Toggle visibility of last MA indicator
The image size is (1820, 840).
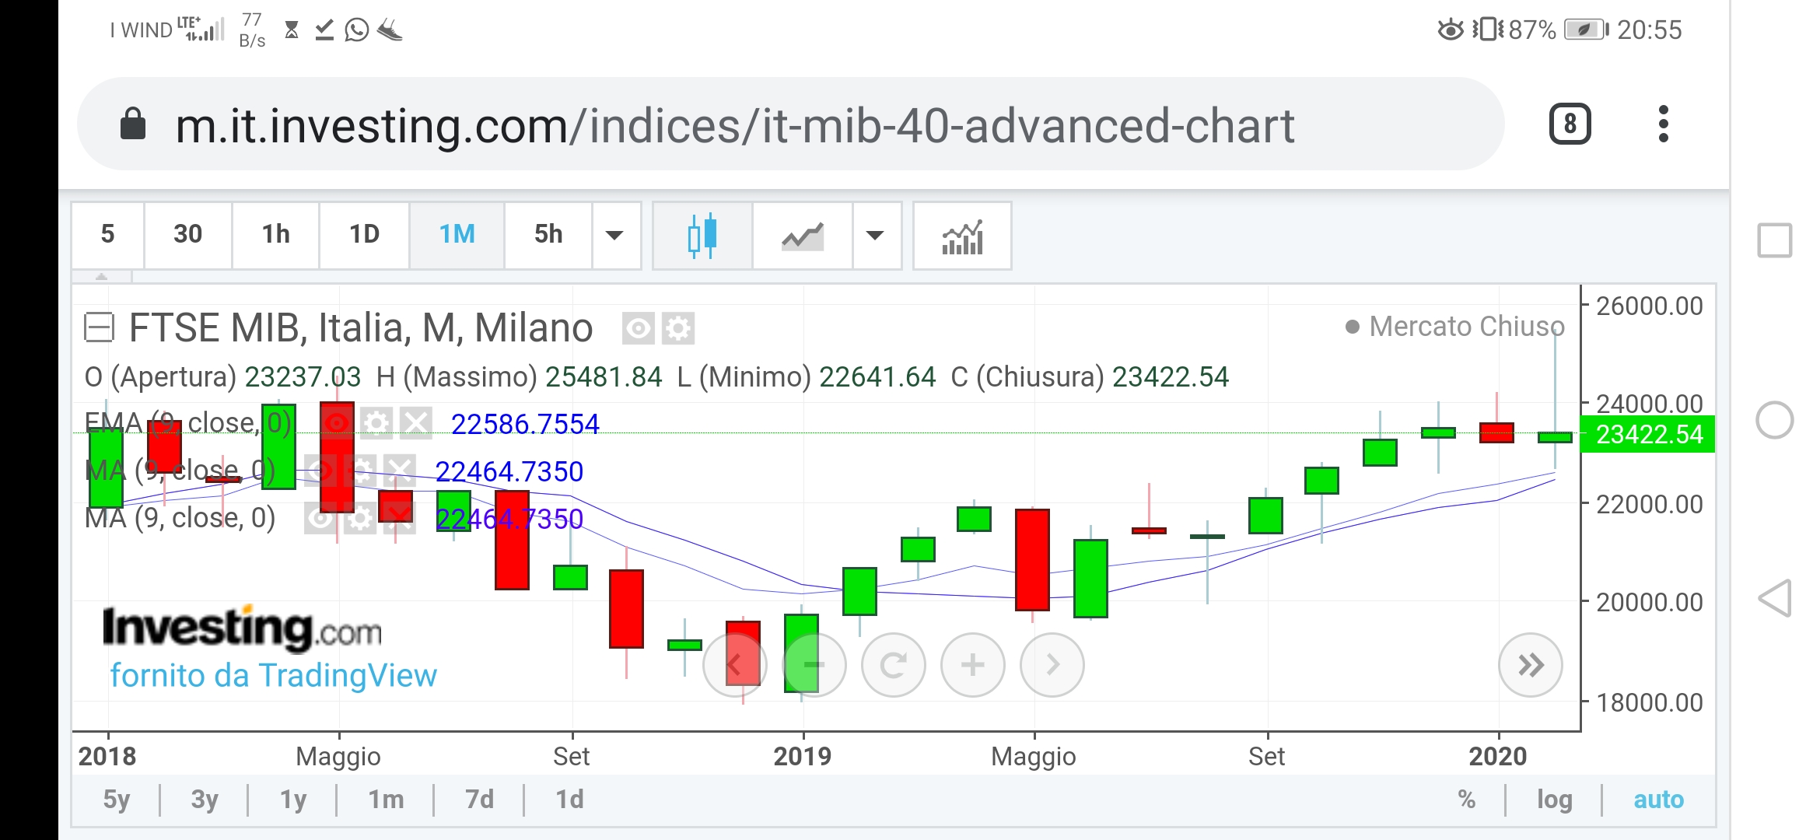click(x=320, y=519)
